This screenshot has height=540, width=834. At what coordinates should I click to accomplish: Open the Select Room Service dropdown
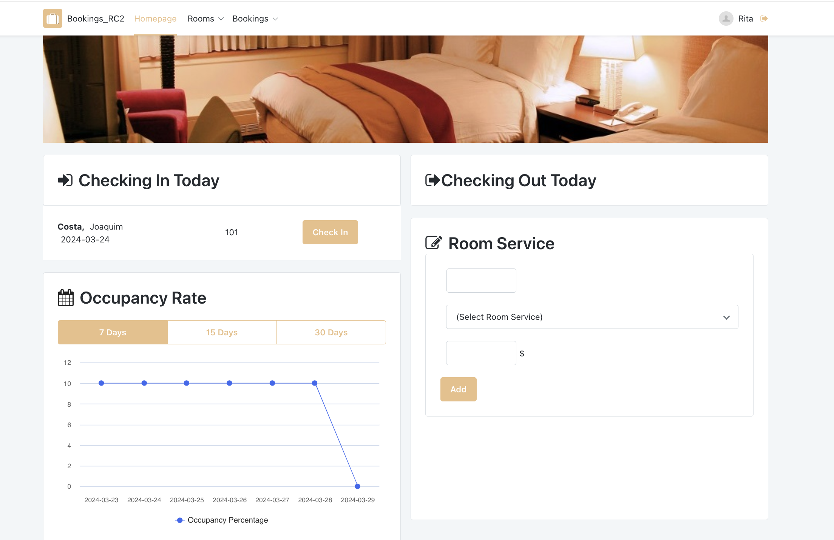click(x=592, y=316)
